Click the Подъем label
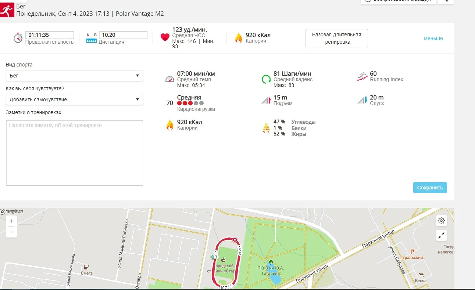The width and height of the screenshot is (475, 290). tap(283, 103)
